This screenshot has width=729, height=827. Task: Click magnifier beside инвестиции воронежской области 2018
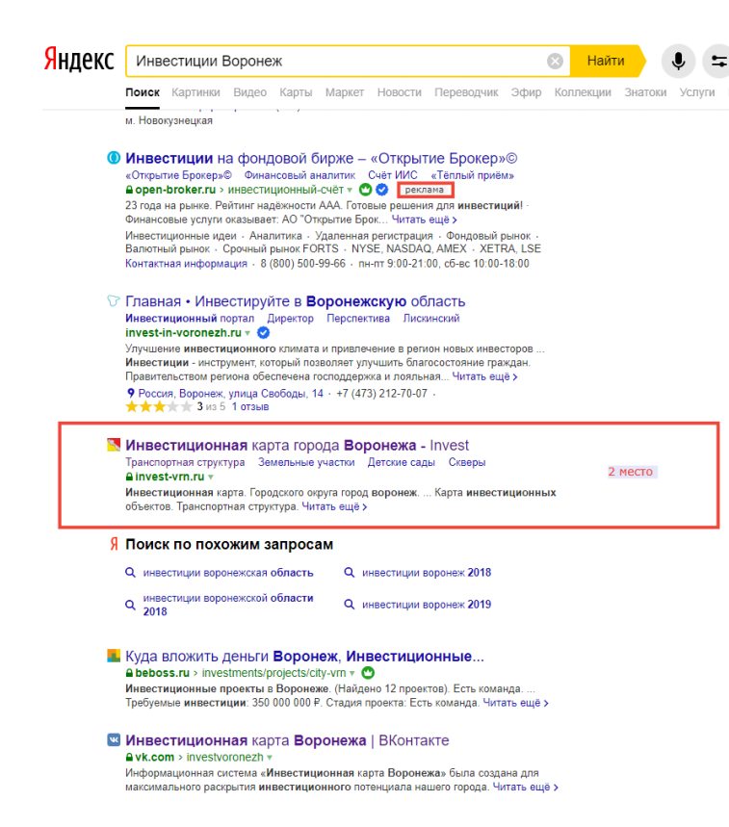point(130,605)
